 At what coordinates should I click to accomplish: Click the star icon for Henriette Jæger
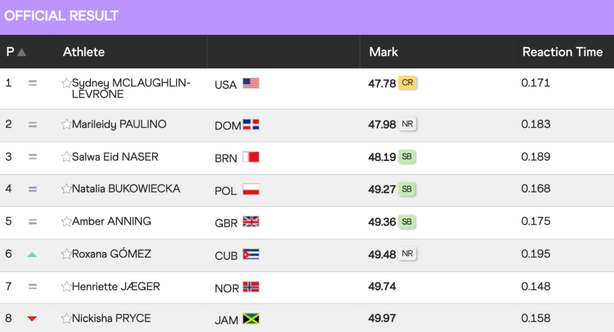pyautogui.click(x=66, y=287)
